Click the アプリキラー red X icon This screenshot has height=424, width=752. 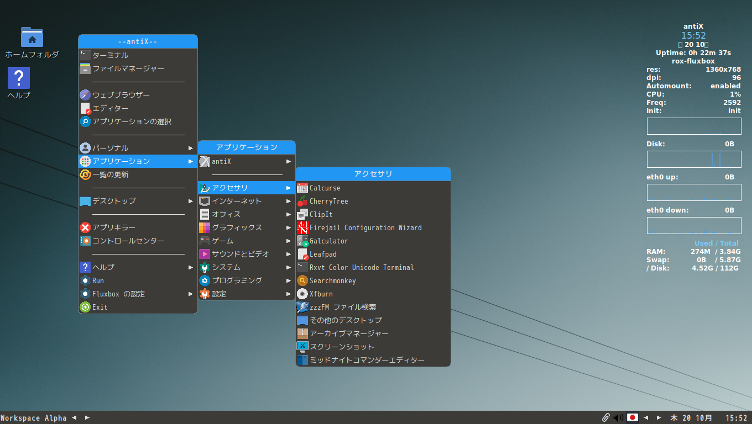[x=85, y=227]
